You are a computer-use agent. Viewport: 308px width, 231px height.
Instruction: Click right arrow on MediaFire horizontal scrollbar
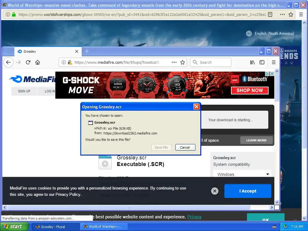click(272, 207)
